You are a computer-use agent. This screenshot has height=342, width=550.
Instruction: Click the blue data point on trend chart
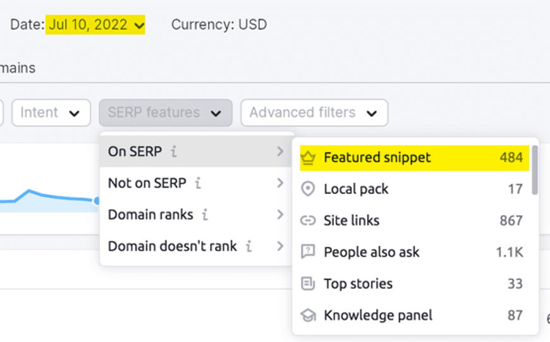point(97,201)
